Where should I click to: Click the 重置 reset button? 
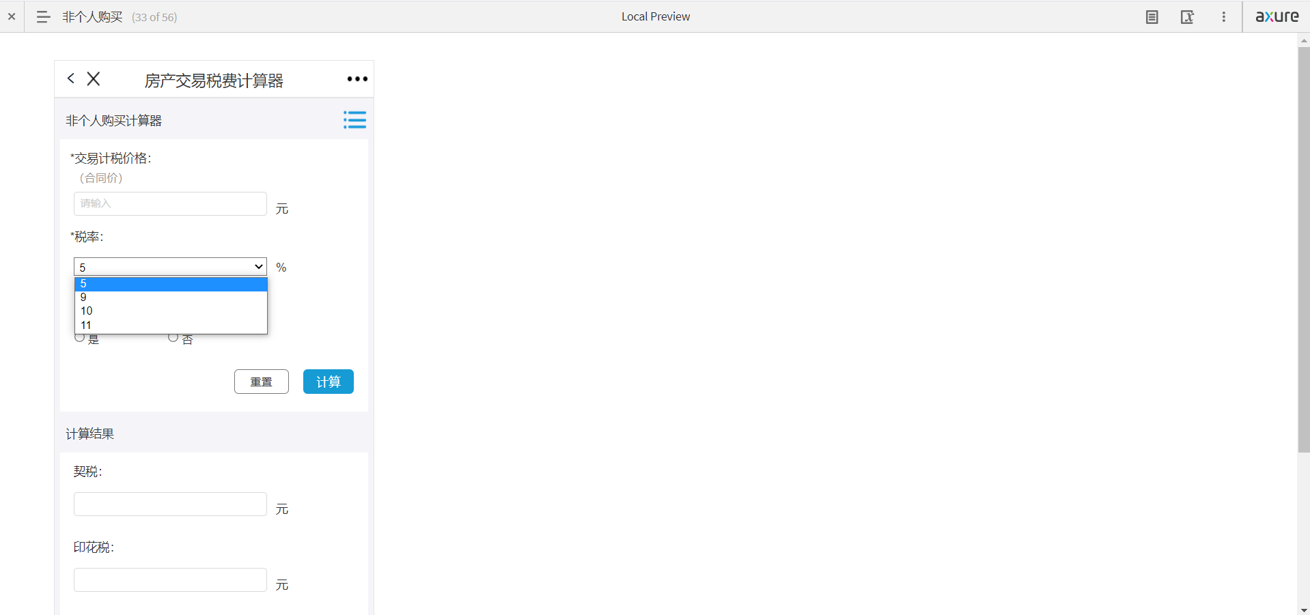click(262, 382)
